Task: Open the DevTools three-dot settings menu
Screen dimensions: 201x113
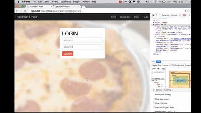Action: click(189, 15)
